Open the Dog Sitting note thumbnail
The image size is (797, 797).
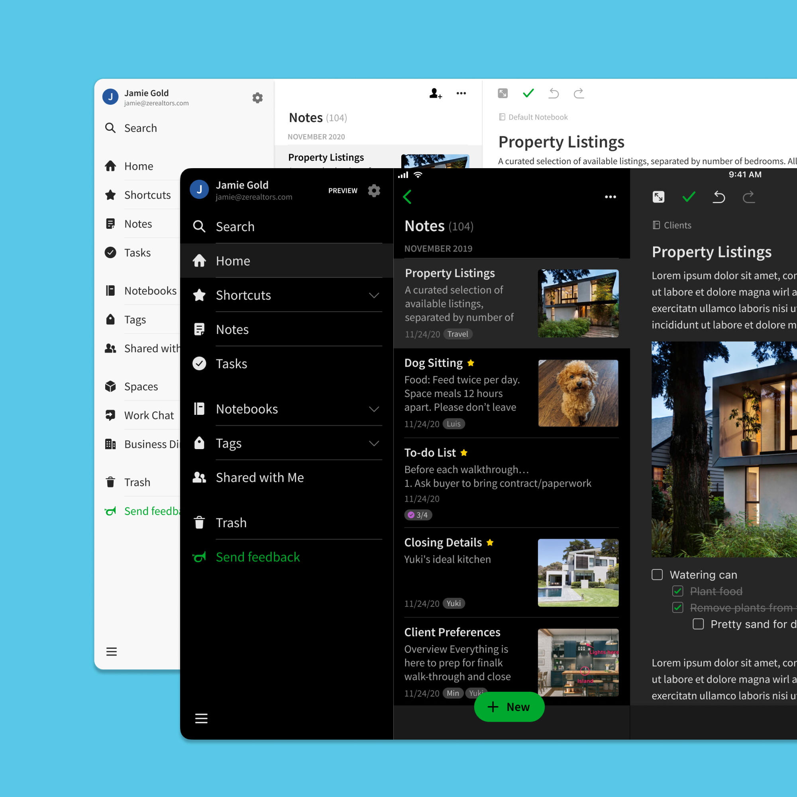tap(578, 393)
